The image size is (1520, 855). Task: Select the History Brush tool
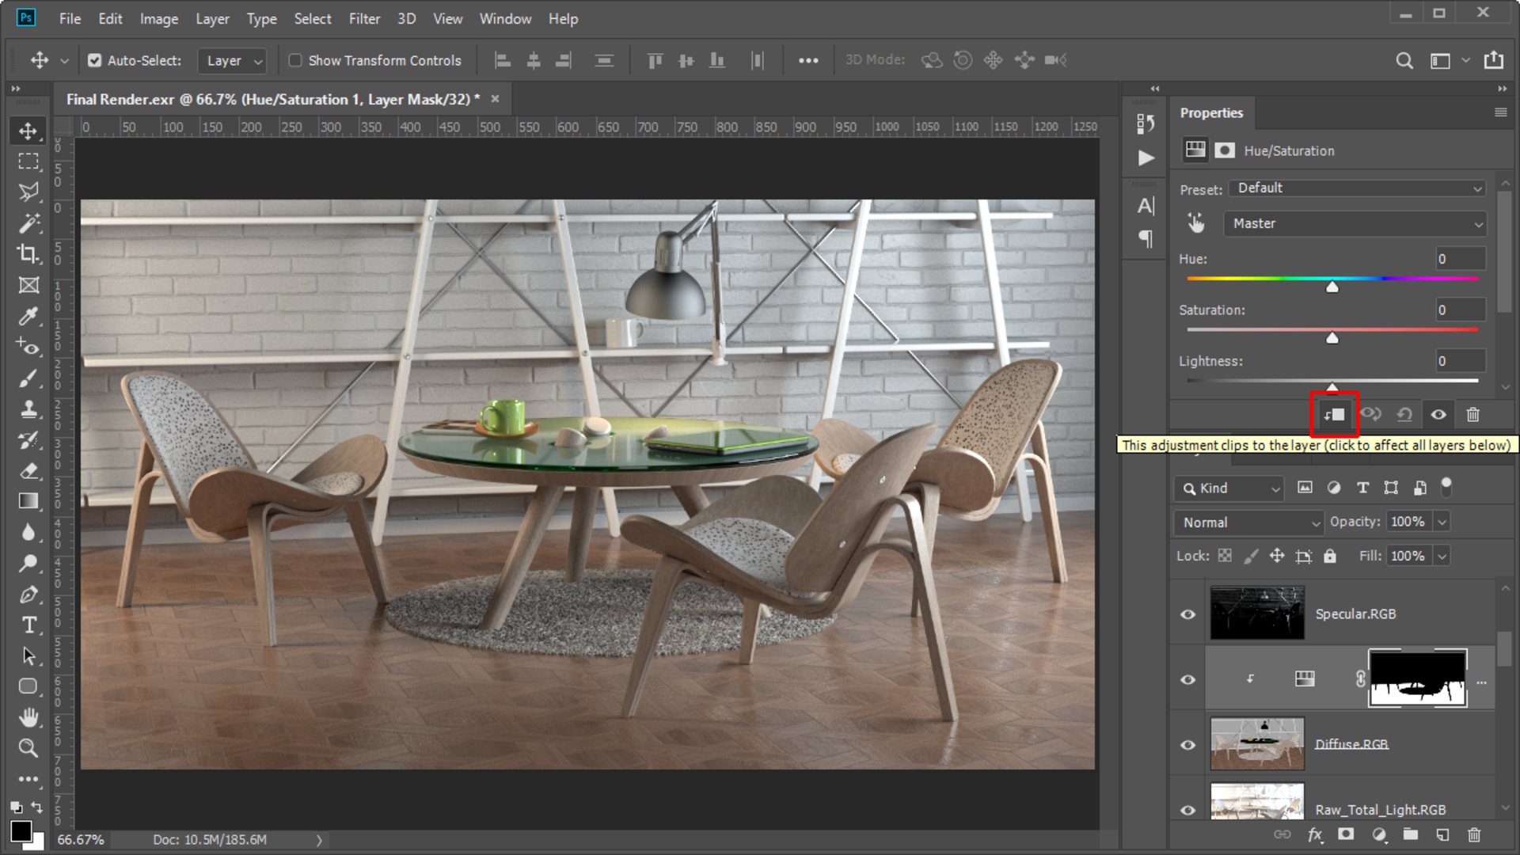28,439
